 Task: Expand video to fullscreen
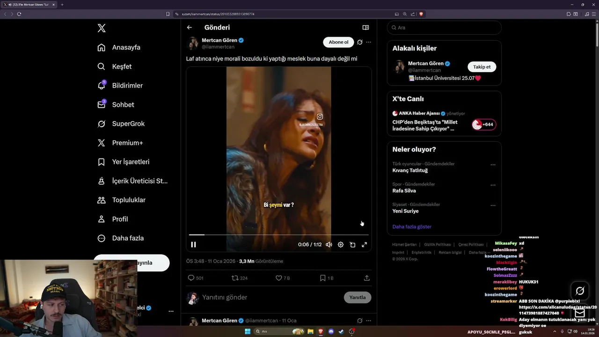(x=364, y=244)
